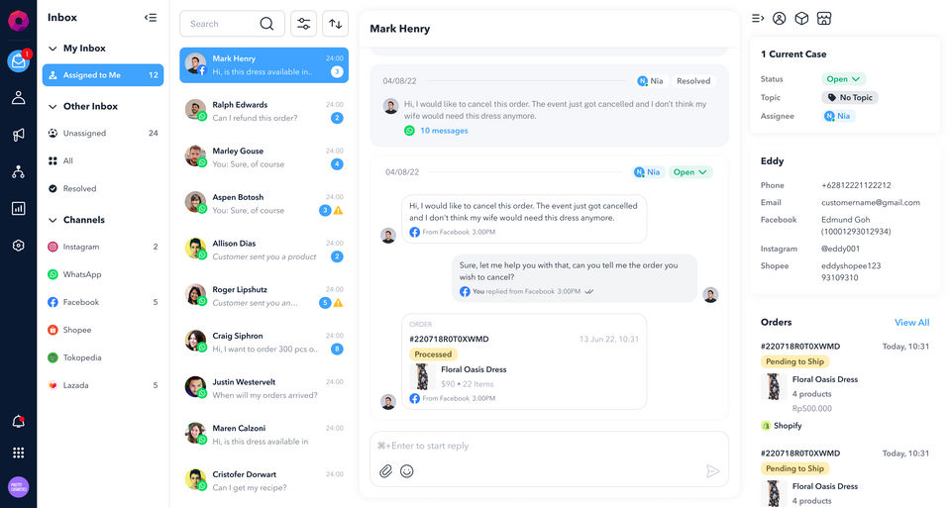This screenshot has width=951, height=508.
Task: Open the WhatsApp channel
Action: point(103,274)
